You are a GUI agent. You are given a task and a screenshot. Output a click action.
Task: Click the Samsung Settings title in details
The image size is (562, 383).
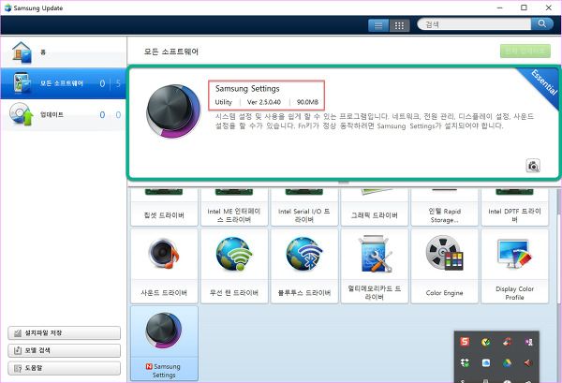[x=247, y=89]
